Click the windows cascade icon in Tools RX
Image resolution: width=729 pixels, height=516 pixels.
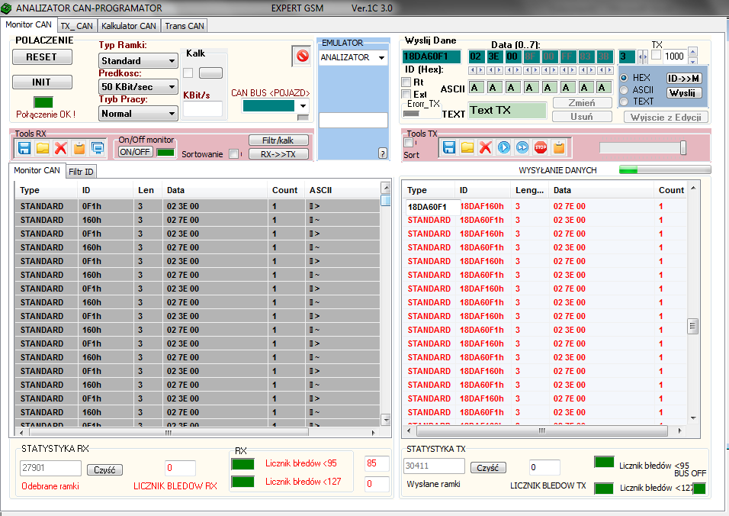point(98,148)
